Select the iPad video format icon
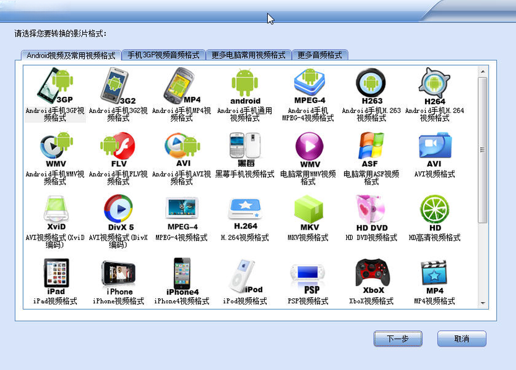This screenshot has height=370, width=516. pos(56,277)
